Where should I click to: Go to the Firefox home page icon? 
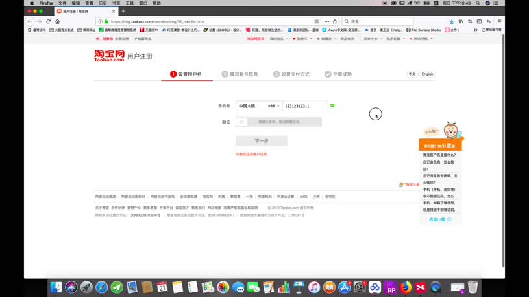[57, 21]
